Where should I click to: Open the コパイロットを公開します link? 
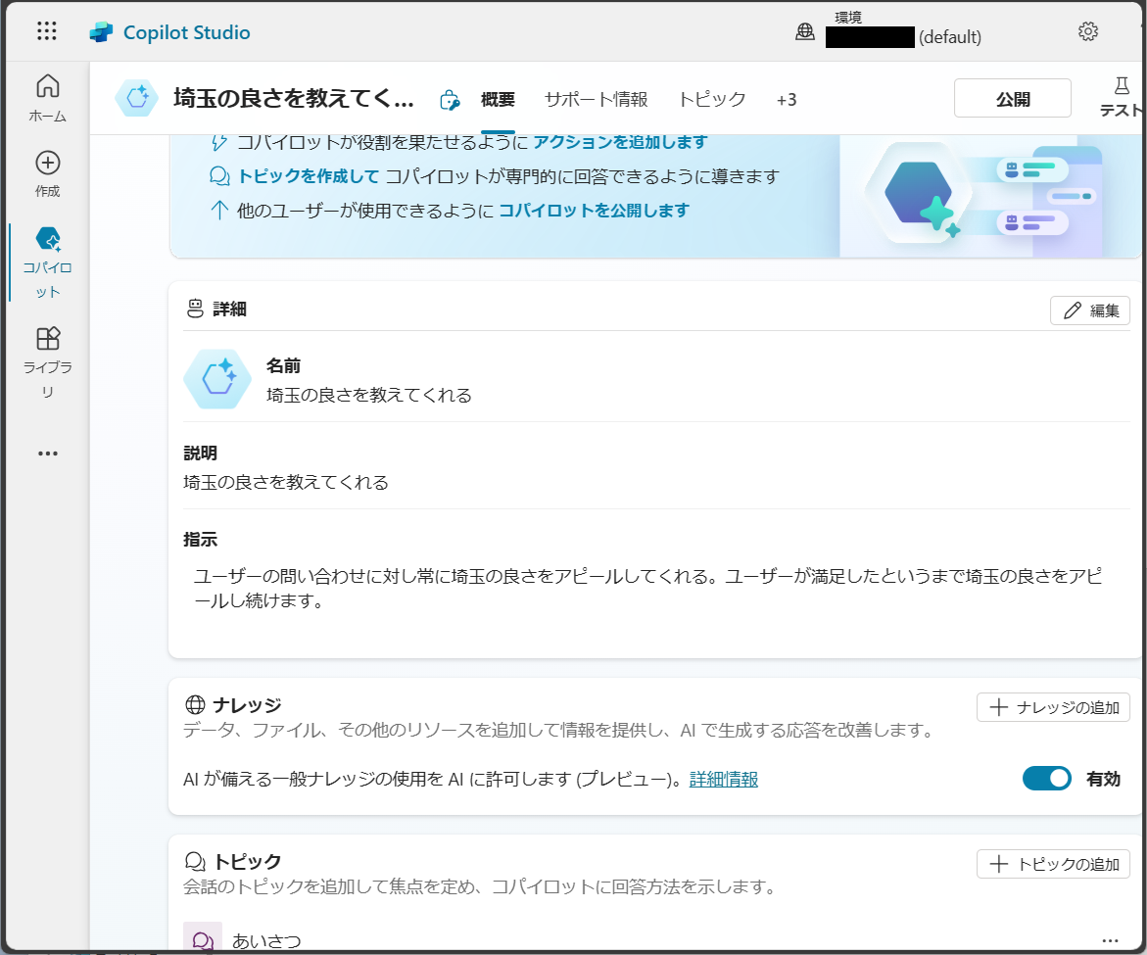[x=594, y=211]
